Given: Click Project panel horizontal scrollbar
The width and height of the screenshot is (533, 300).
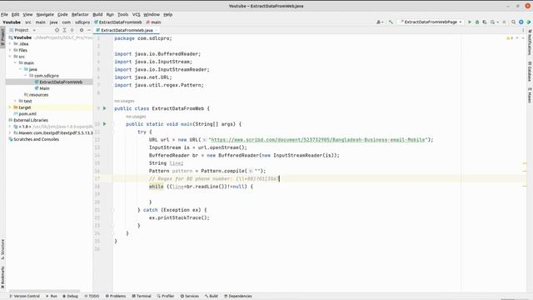Looking at the screenshot, I should [44, 291].
